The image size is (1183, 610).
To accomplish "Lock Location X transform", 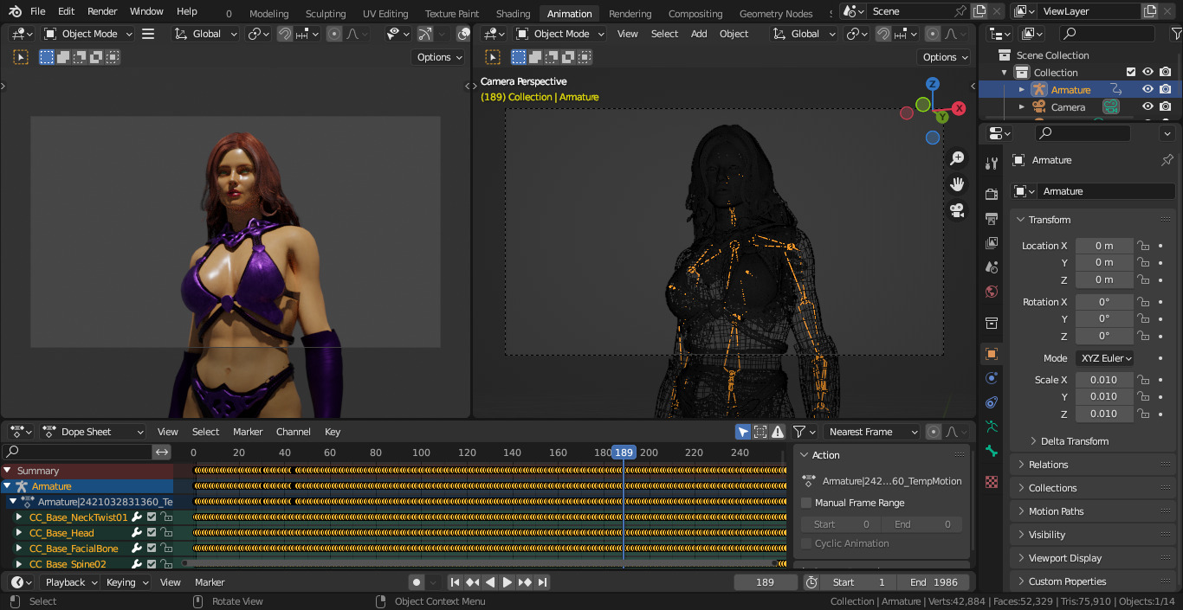I will [x=1143, y=246].
